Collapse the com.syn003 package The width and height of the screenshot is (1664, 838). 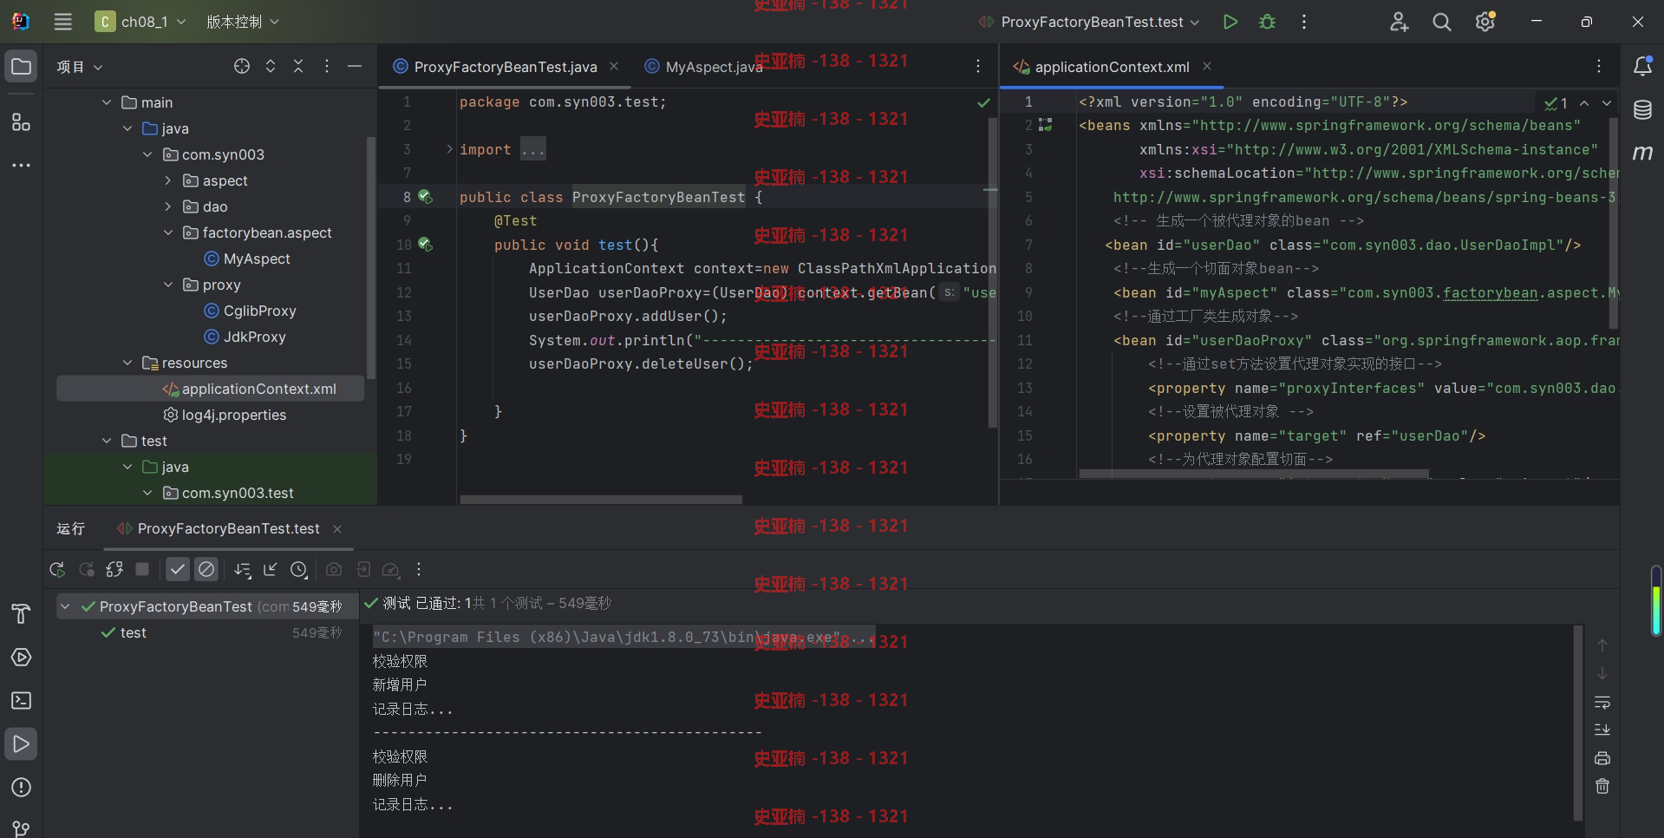click(147, 154)
